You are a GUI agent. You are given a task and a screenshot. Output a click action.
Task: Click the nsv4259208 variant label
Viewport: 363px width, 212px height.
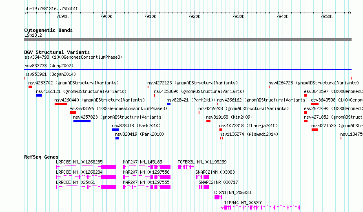point(243,108)
